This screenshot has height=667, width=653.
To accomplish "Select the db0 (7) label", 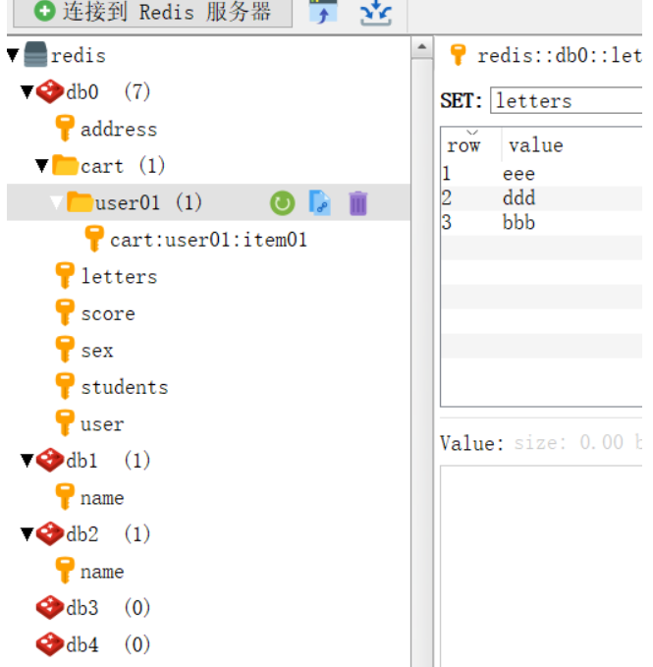I will (x=108, y=92).
